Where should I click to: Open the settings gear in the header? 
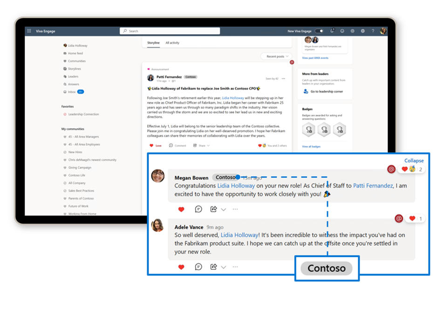pos(353,31)
